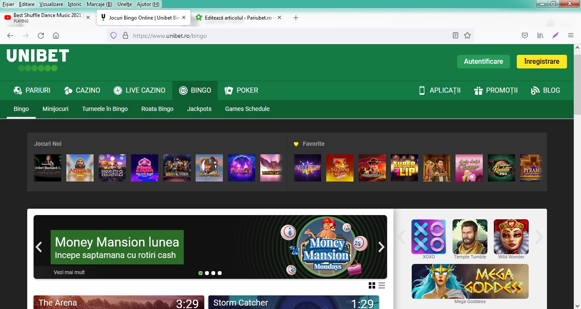Open the Midas game icon
581x309 pixels.
(80, 168)
